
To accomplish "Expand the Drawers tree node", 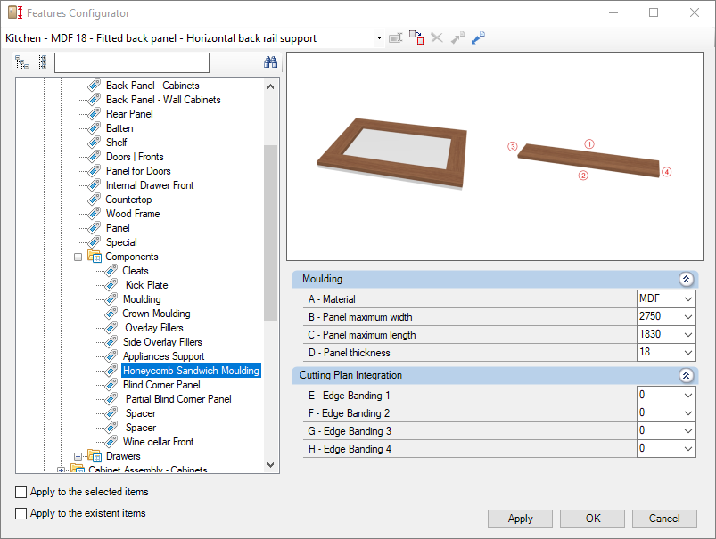I will pos(78,456).
